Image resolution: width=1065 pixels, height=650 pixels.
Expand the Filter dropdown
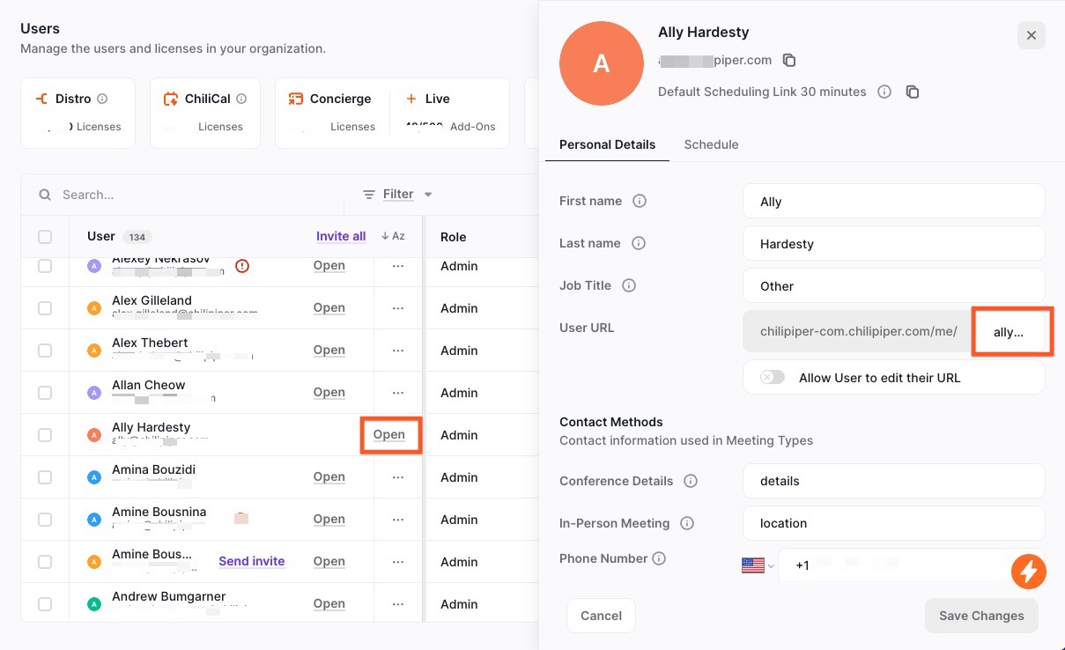click(398, 195)
